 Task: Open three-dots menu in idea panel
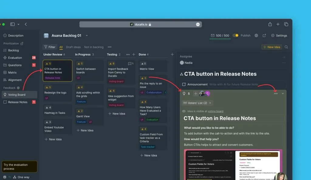276,94
